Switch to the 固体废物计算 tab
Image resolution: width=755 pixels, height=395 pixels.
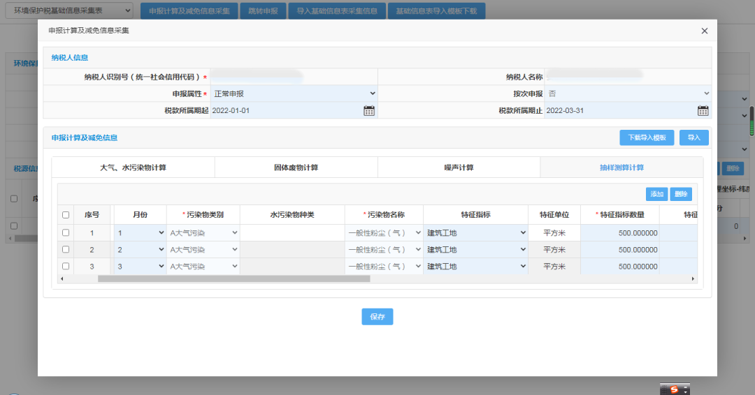(x=296, y=167)
